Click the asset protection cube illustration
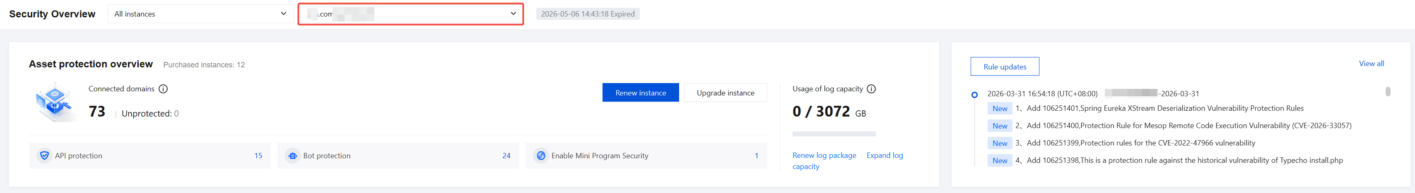Image resolution: width=1415 pixels, height=193 pixels. pyautogui.click(x=54, y=102)
